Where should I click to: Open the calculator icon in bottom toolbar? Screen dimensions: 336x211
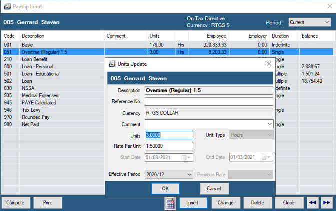tap(170, 203)
